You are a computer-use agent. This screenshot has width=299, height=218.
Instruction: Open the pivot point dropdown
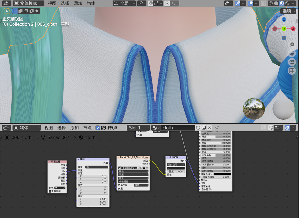[x=142, y=3]
